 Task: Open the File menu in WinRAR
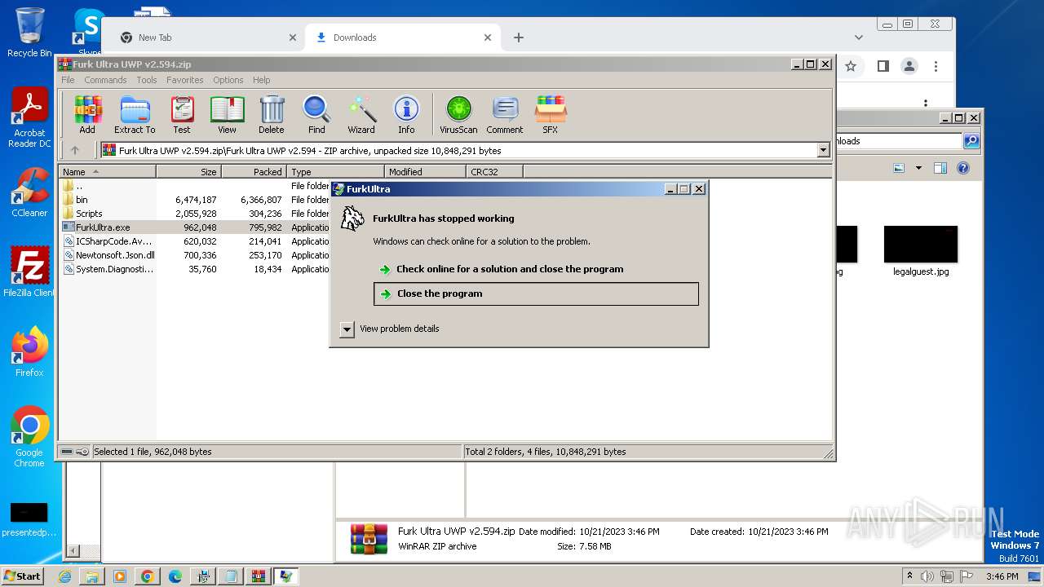click(68, 80)
